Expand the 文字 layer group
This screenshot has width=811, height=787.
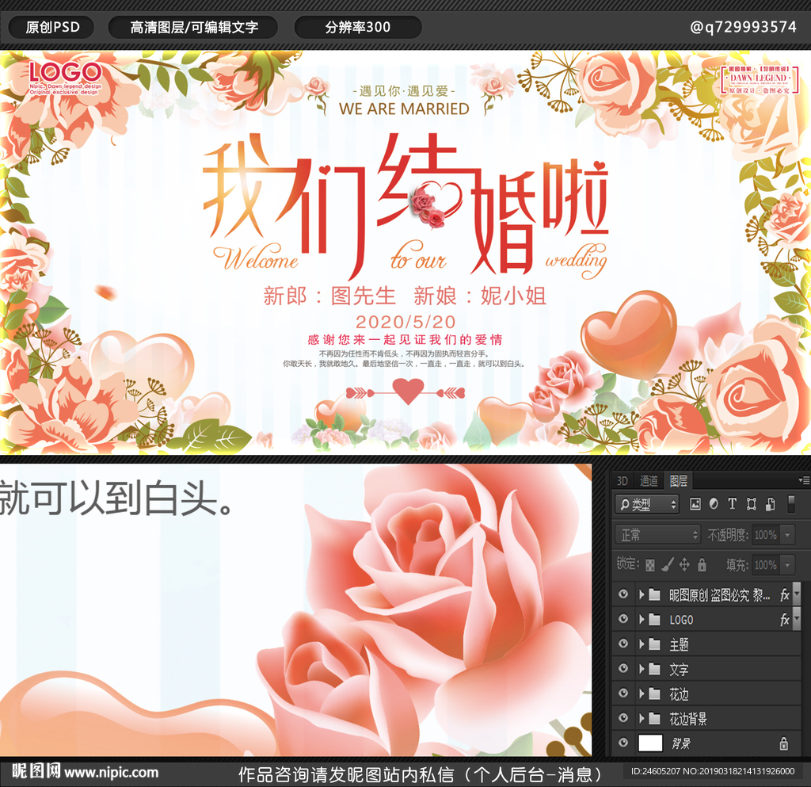642,669
